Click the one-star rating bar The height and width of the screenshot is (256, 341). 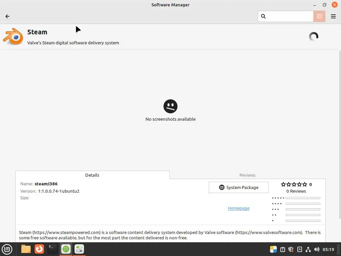tap(303, 221)
